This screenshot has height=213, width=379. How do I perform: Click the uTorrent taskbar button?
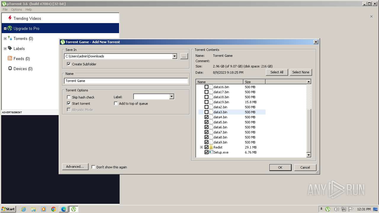[x=74, y=209]
